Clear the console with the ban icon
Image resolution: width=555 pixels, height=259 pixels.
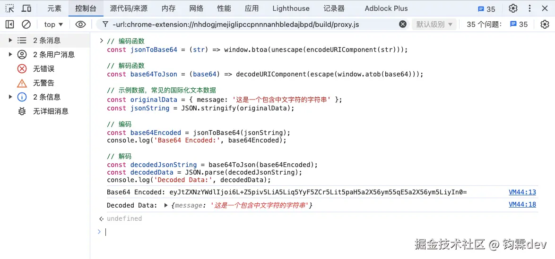(26, 25)
